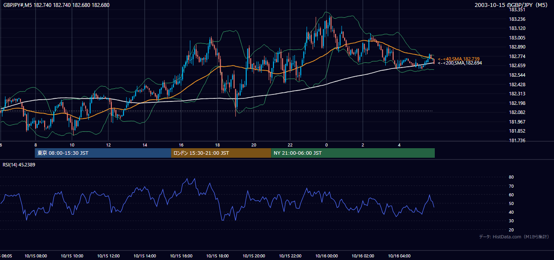Click price axis value 182.890
The image size is (554, 260).
pos(517,47)
